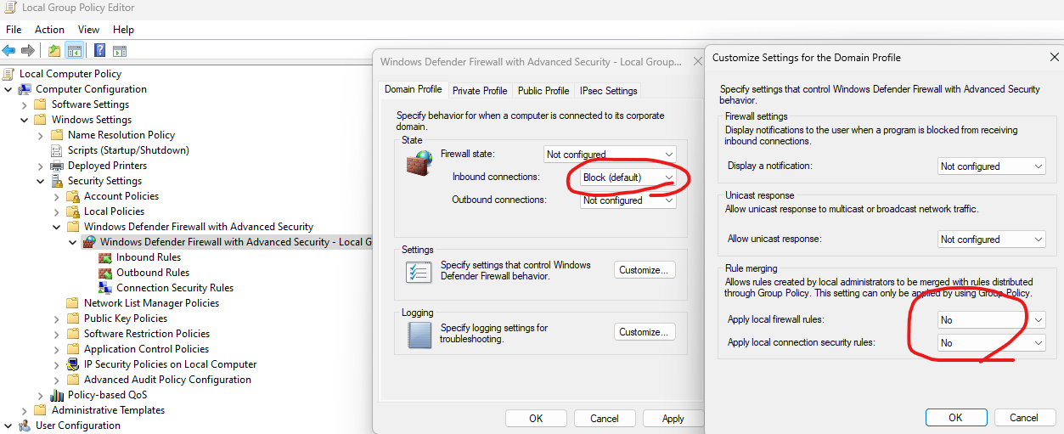1064x434 pixels.
Task: Open the Outbound connections dropdown
Action: [x=628, y=200]
